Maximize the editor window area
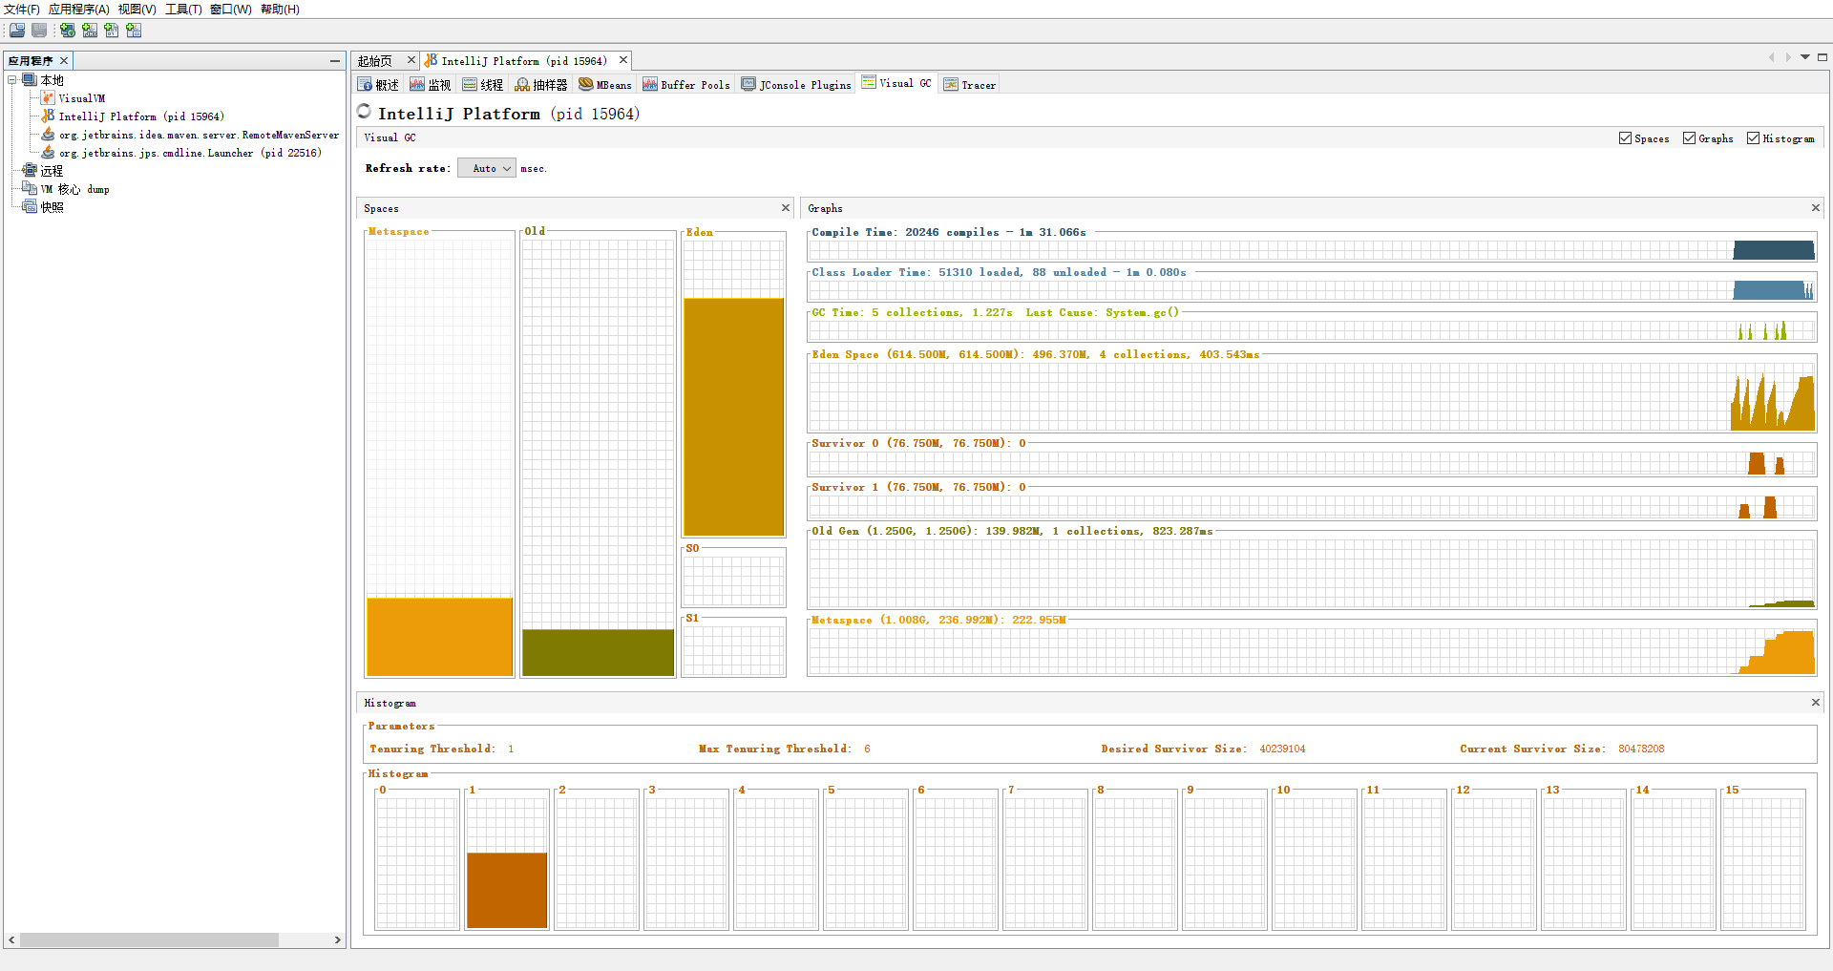Screen dimensions: 1833x971 tap(1822, 57)
